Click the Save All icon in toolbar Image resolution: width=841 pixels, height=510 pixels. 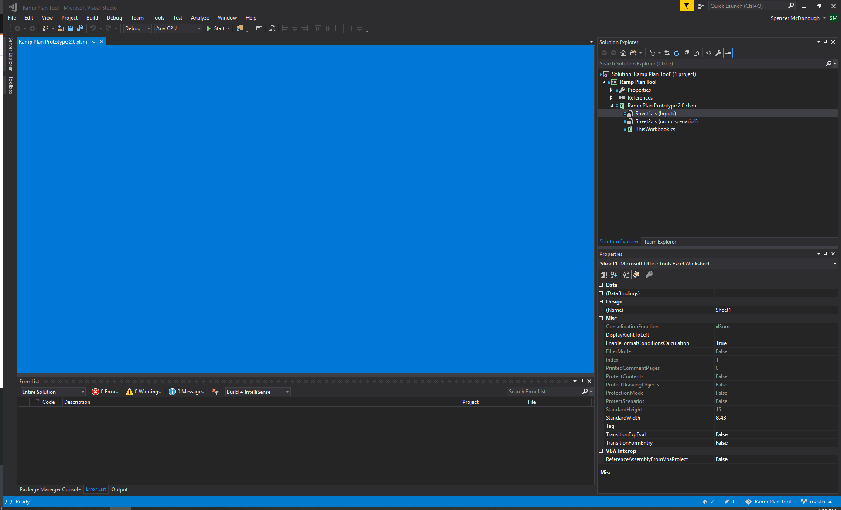point(80,28)
